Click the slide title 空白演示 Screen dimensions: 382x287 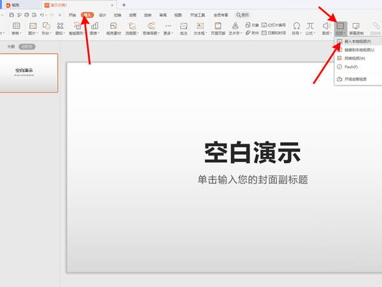[252, 153]
